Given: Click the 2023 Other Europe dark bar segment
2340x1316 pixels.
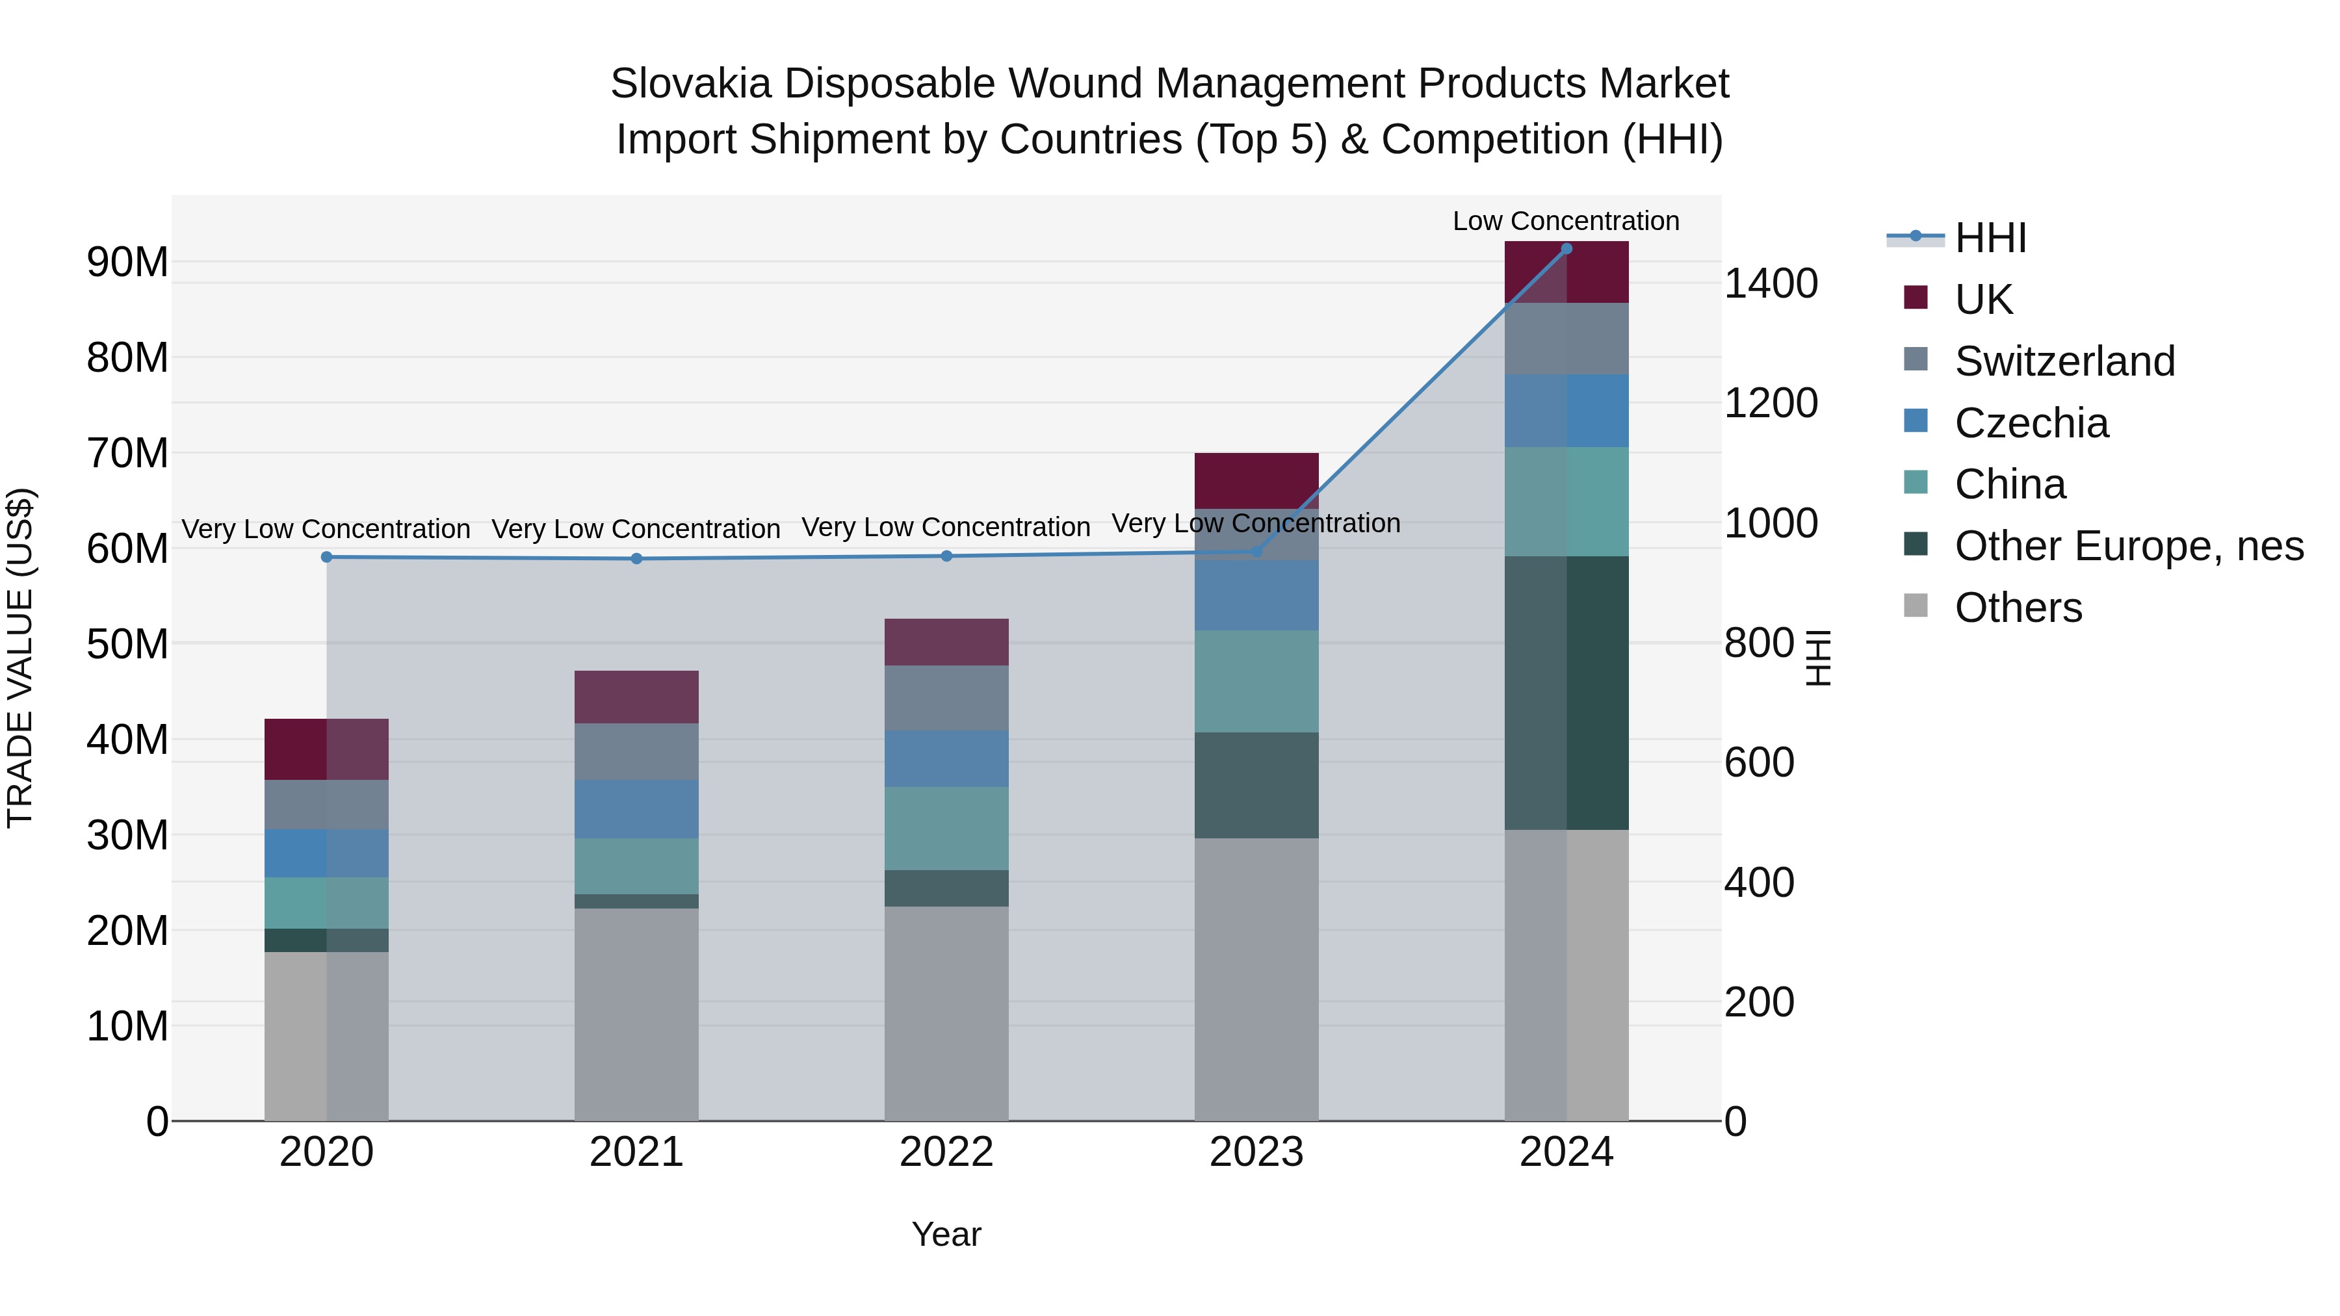Looking at the screenshot, I should coord(1256,786).
